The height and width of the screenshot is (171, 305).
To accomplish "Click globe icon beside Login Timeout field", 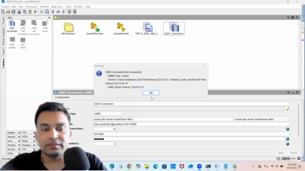I will (288, 144).
